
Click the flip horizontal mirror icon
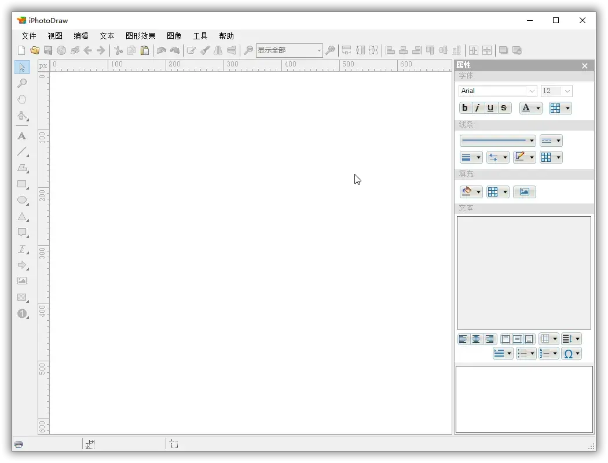coord(218,50)
